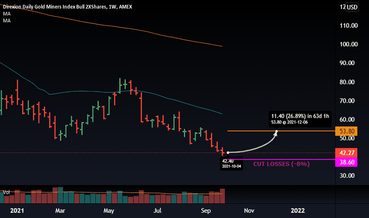Image resolution: width=369 pixels, height=218 pixels.
Task: Click the red 42.27 current price label
Action: (346, 153)
